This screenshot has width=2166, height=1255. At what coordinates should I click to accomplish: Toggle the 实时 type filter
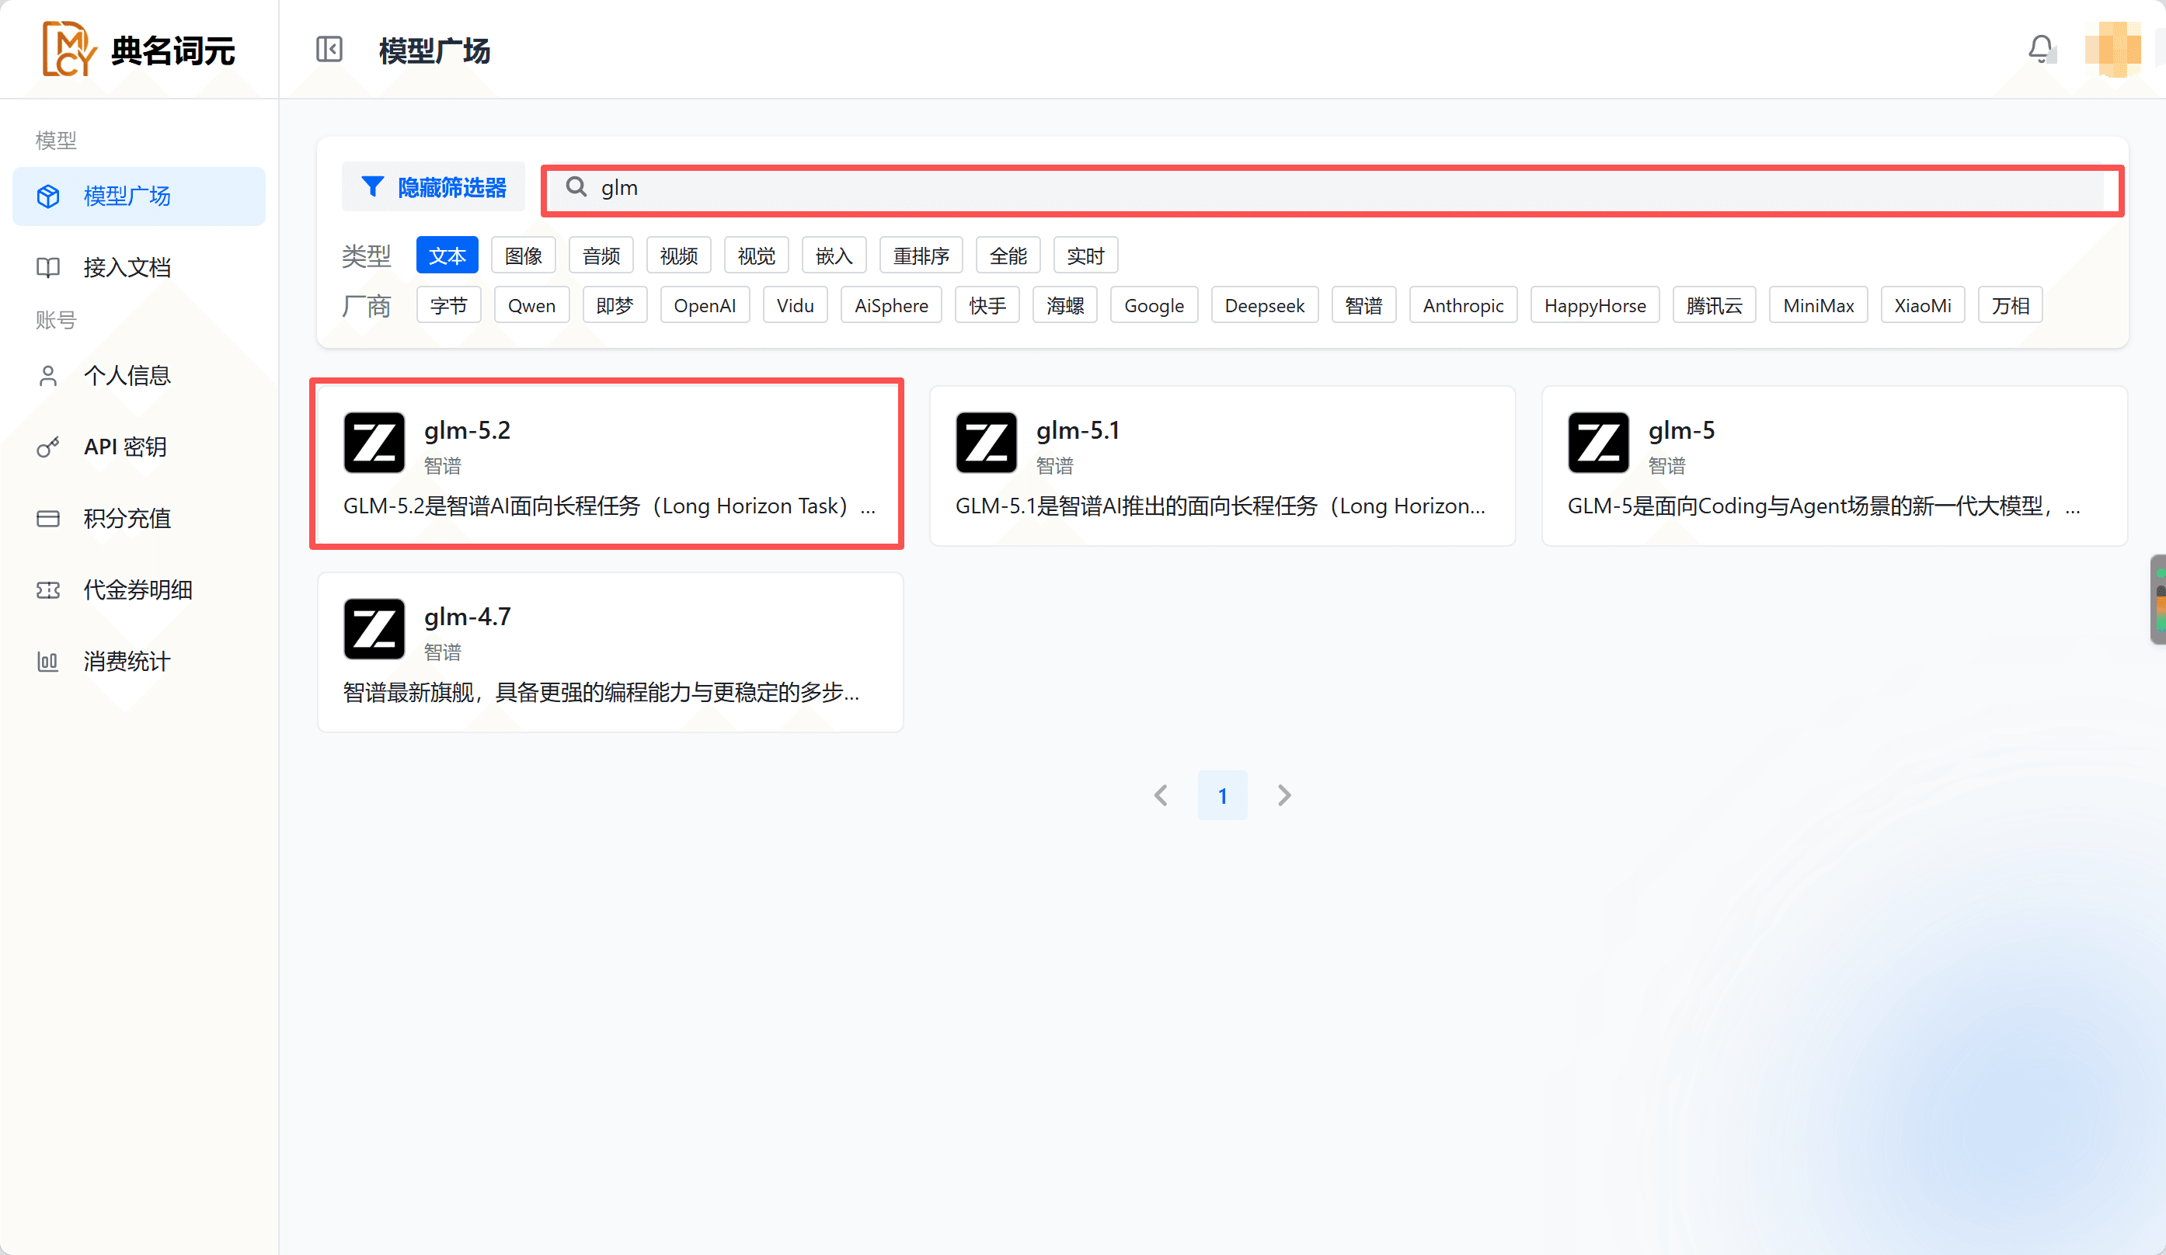click(1085, 256)
